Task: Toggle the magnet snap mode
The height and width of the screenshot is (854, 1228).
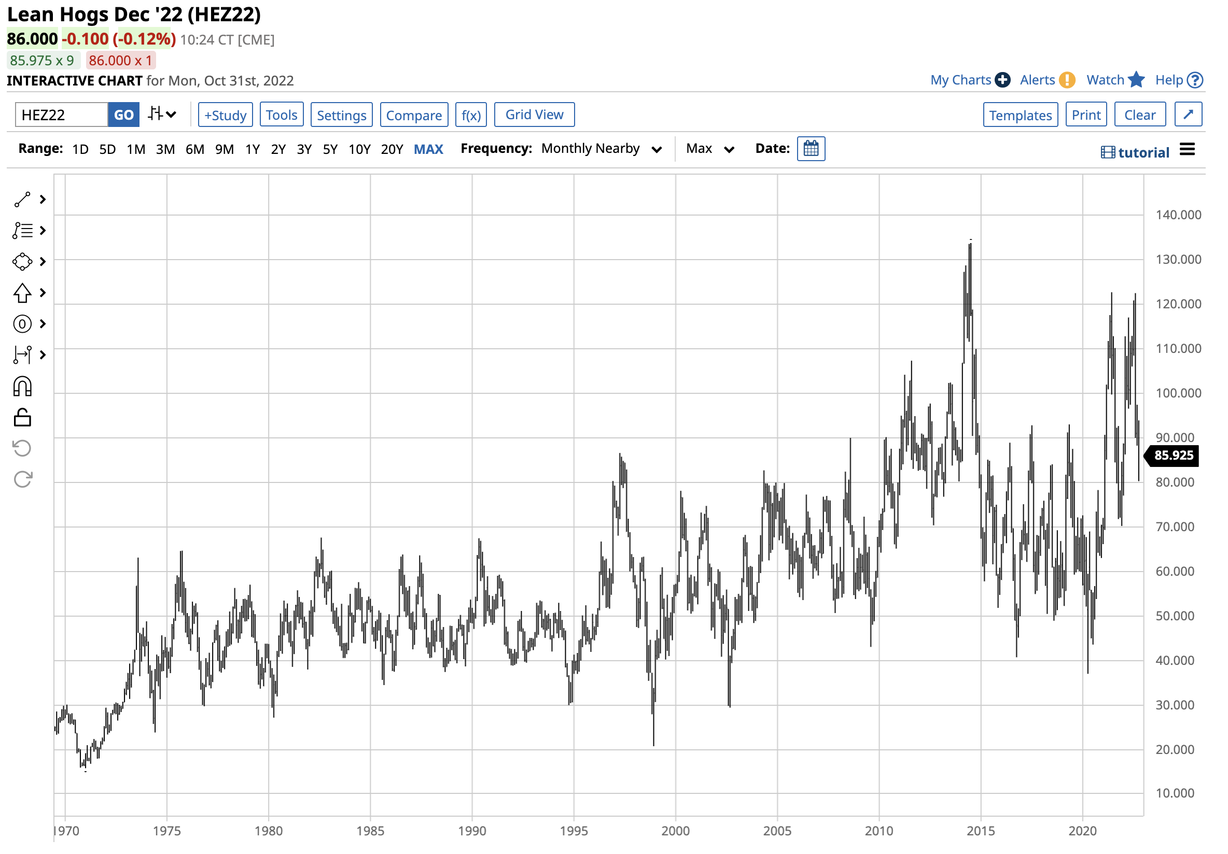Action: tap(22, 387)
